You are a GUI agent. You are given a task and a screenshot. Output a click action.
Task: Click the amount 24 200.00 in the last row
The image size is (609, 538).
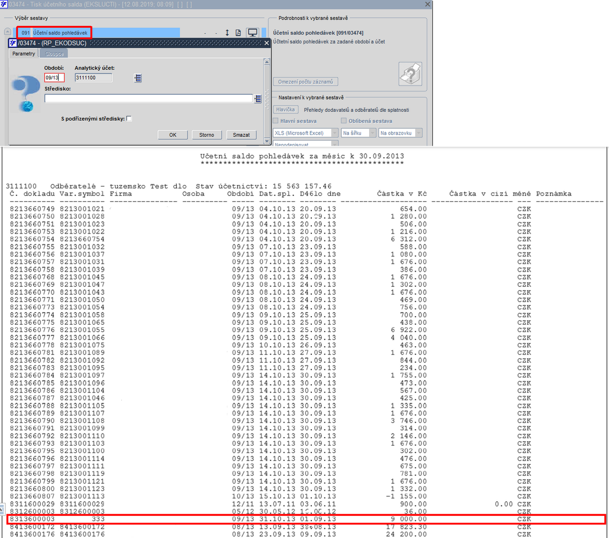tap(406, 534)
